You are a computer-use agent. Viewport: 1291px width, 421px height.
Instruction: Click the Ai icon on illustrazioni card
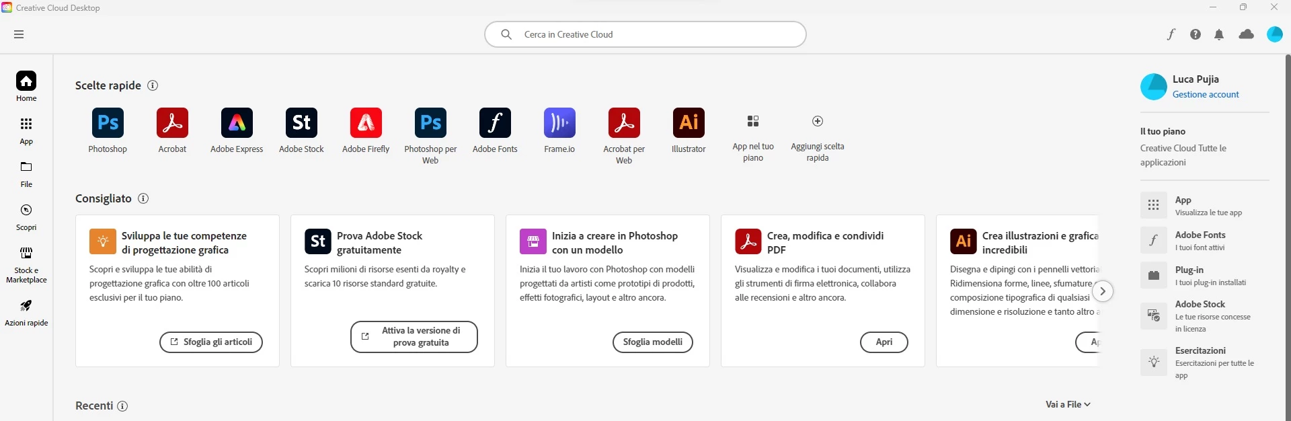pyautogui.click(x=964, y=241)
